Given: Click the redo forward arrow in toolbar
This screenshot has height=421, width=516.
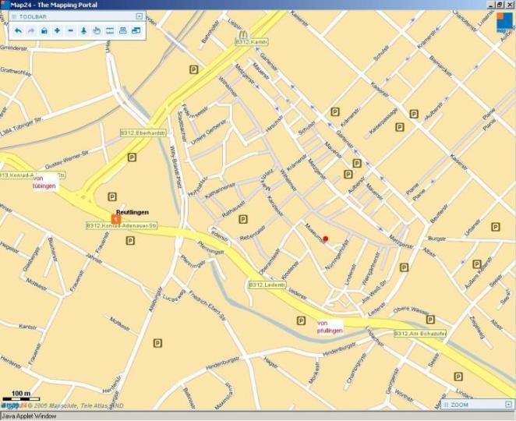Looking at the screenshot, I should (31, 30).
